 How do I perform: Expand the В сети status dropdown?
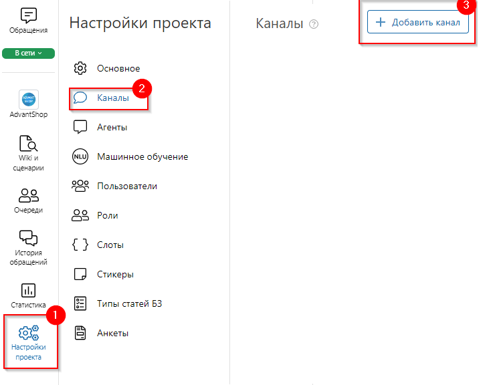coord(29,53)
